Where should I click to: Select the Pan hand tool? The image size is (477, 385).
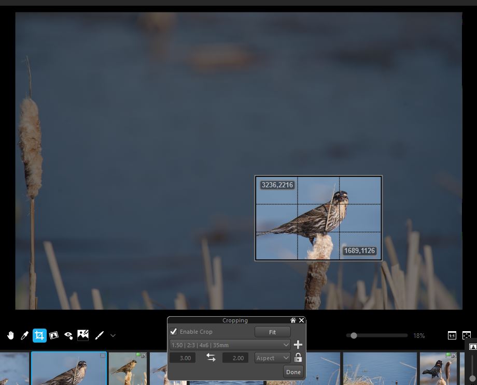pyautogui.click(x=10, y=335)
